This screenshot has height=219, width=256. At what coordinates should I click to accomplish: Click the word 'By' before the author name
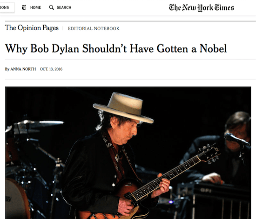7,69
